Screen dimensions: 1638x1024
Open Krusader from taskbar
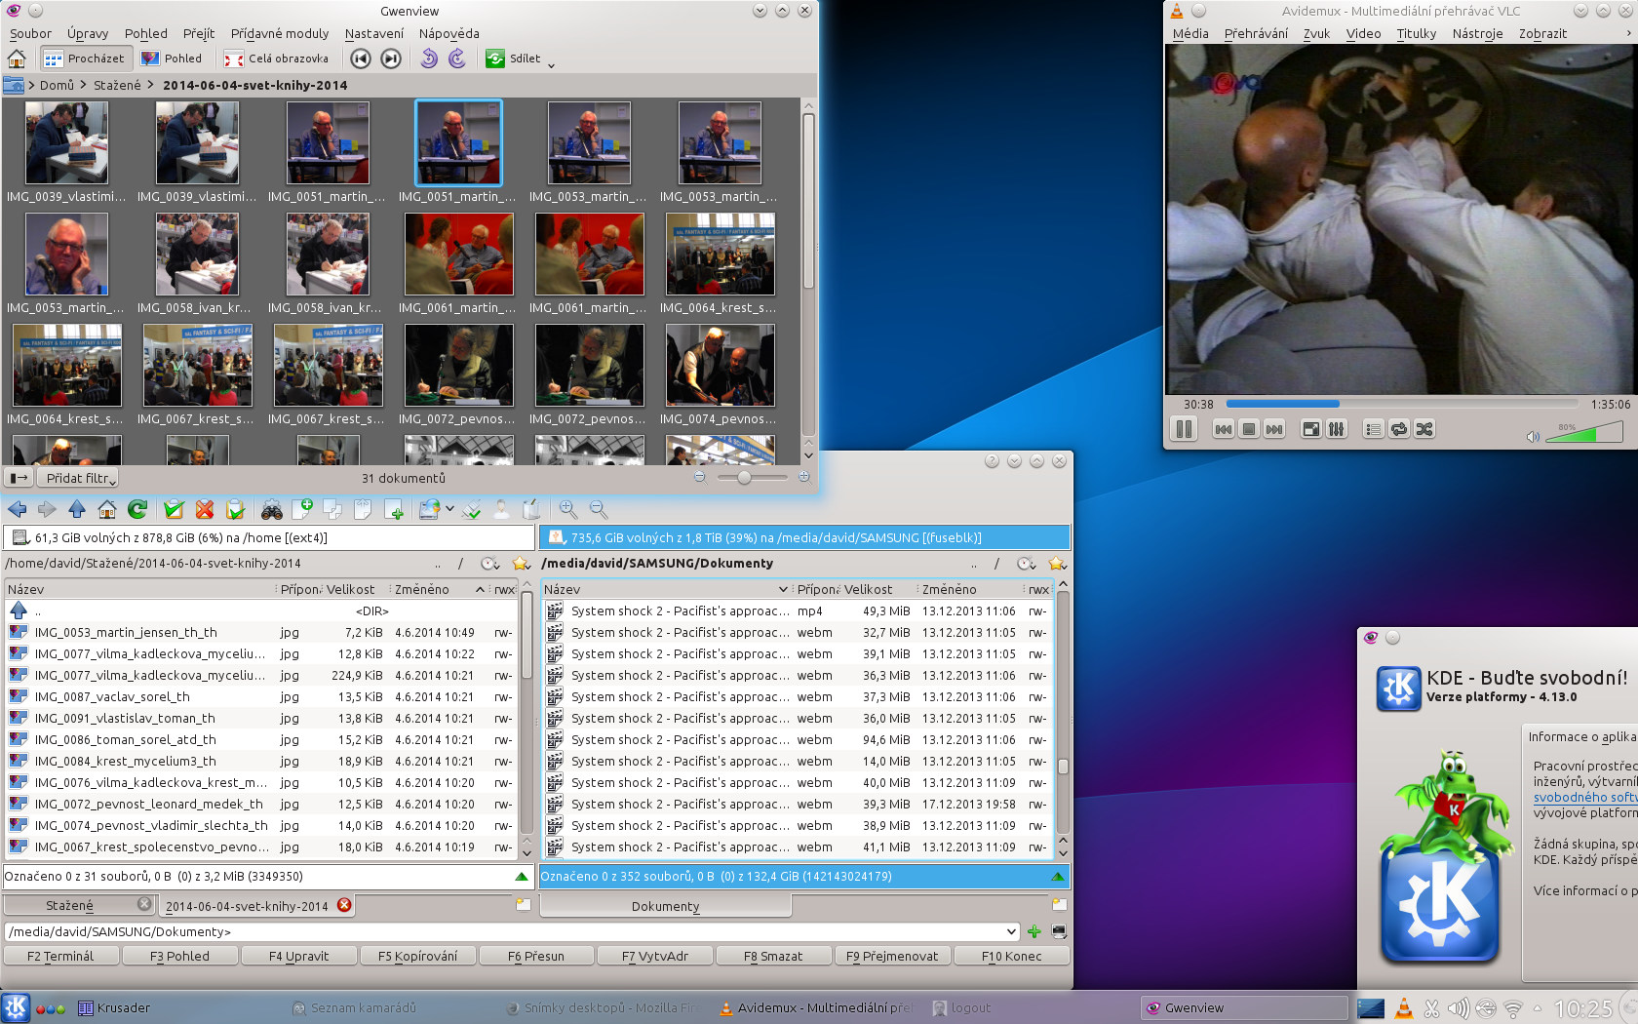click(114, 1007)
